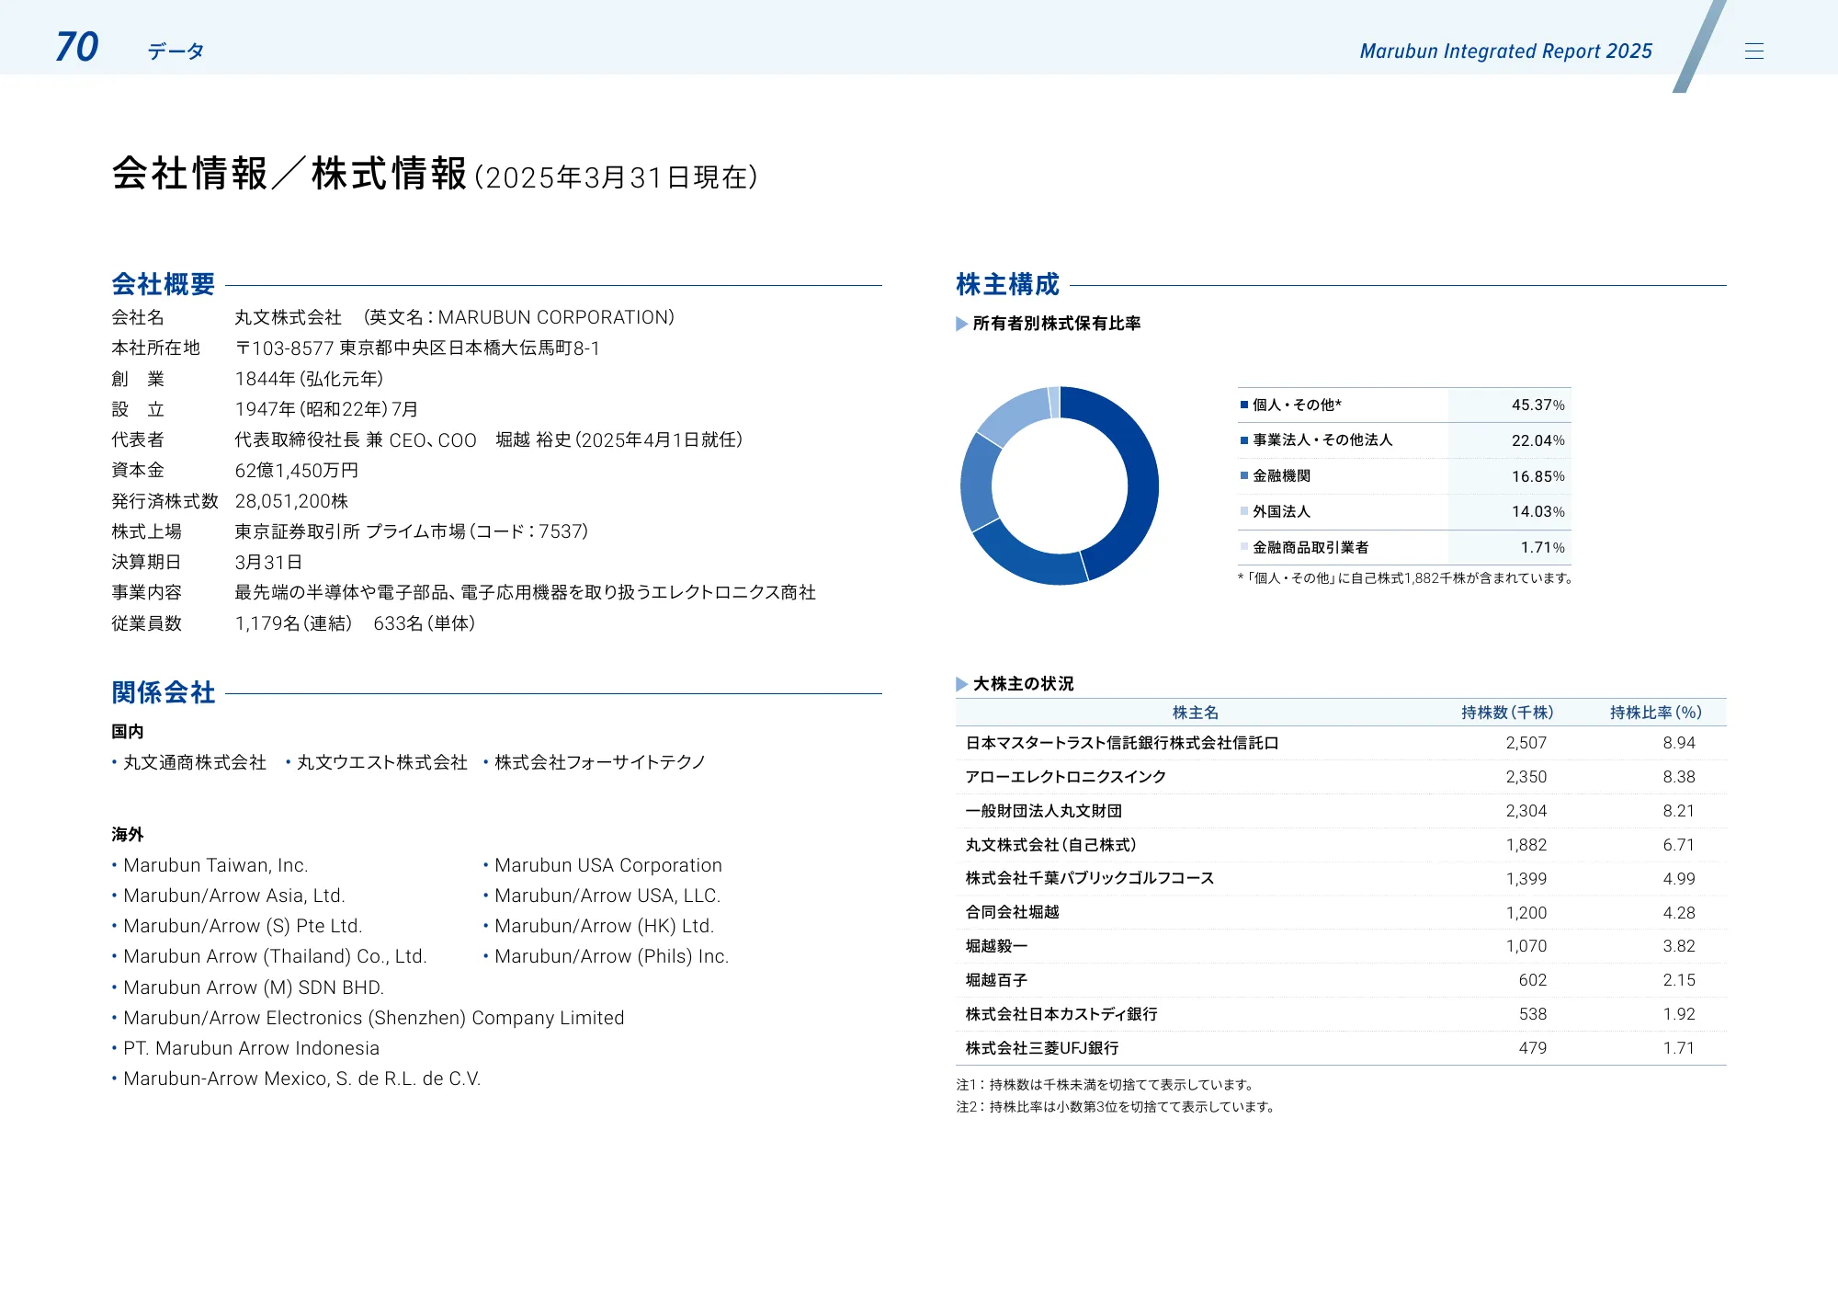This screenshot has width=1838, height=1301.
Task: Click the ▶ arrow icon beside 大株主の状況
Action: coord(961,684)
